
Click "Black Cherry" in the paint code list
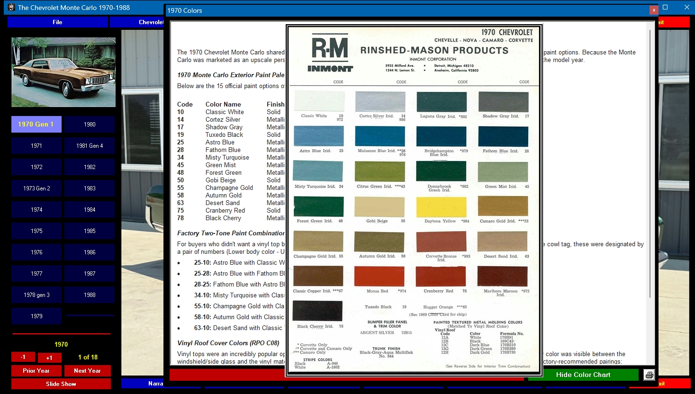tap(223, 218)
